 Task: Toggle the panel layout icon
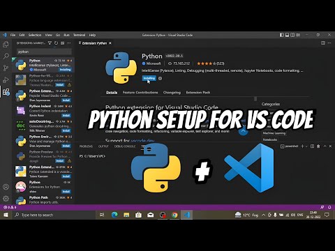coord(287,35)
